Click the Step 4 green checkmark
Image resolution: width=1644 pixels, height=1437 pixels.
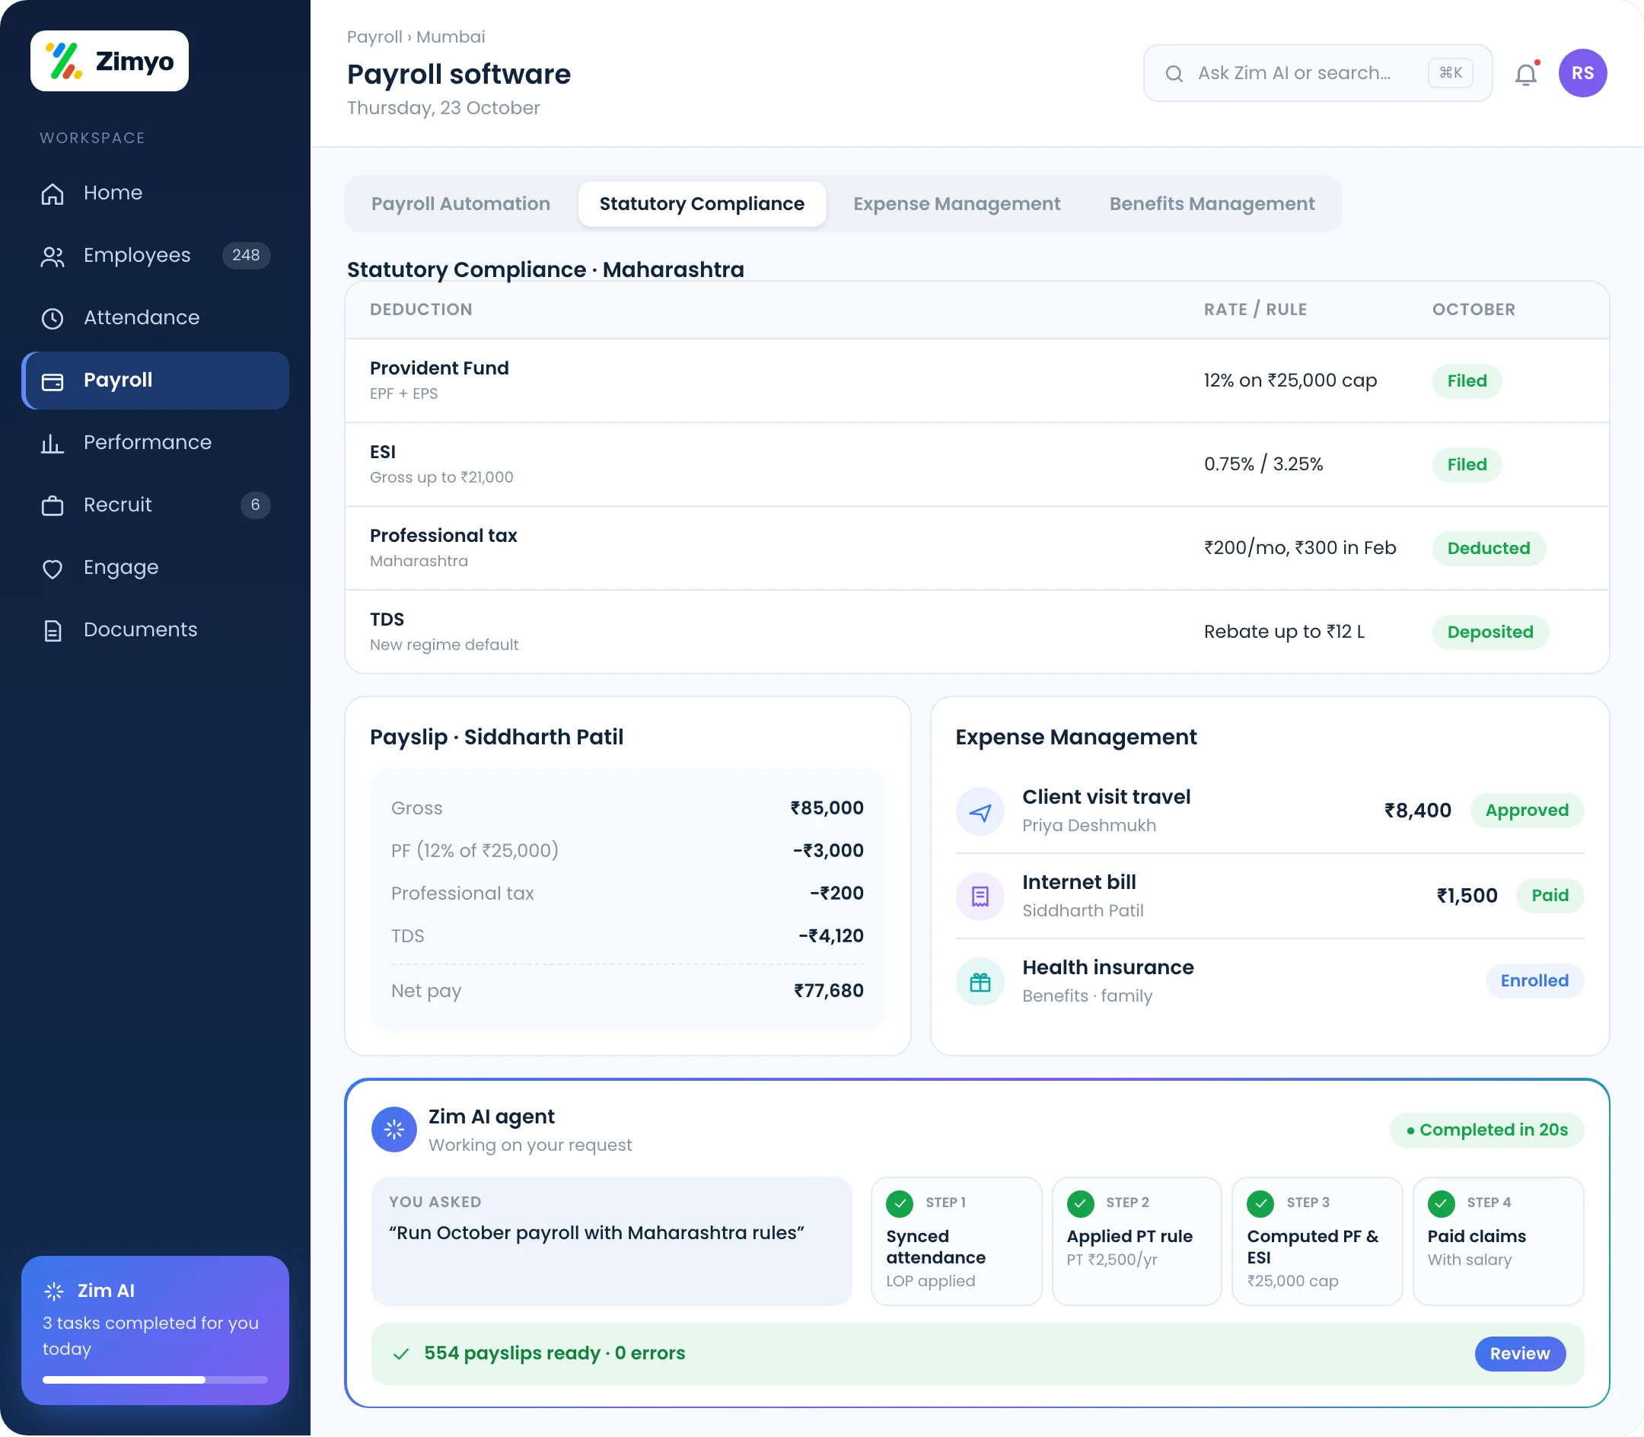click(x=1441, y=1203)
